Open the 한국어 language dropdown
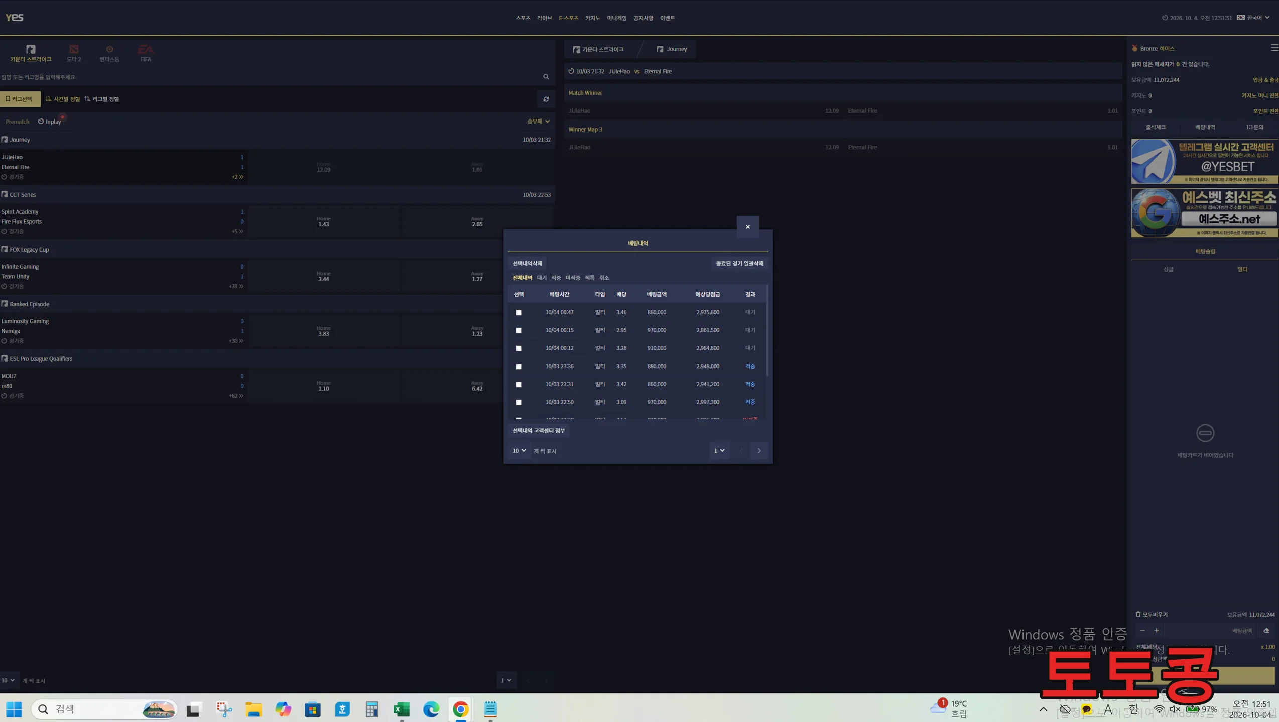The height and width of the screenshot is (722, 1279). coord(1253,18)
